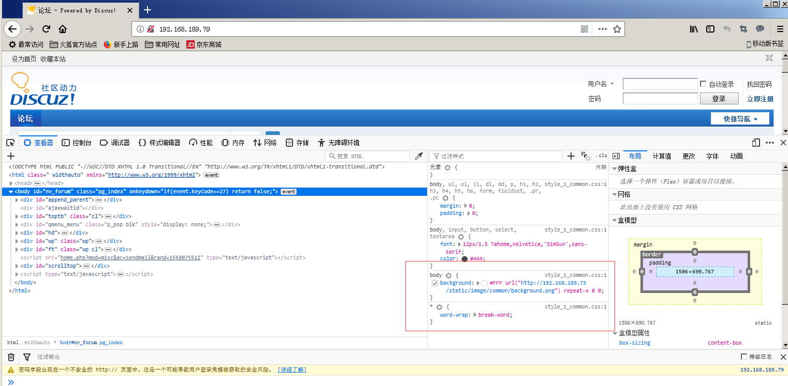Collapse the body#nv_forum node
This screenshot has width=788, height=386.
tap(11, 192)
